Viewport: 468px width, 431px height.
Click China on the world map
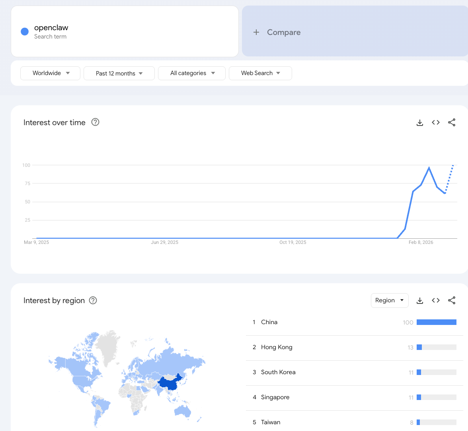coord(169,383)
